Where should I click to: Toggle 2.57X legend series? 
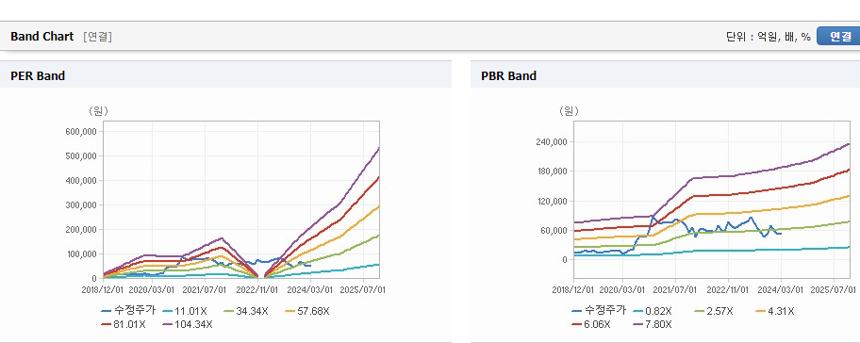coord(713,311)
